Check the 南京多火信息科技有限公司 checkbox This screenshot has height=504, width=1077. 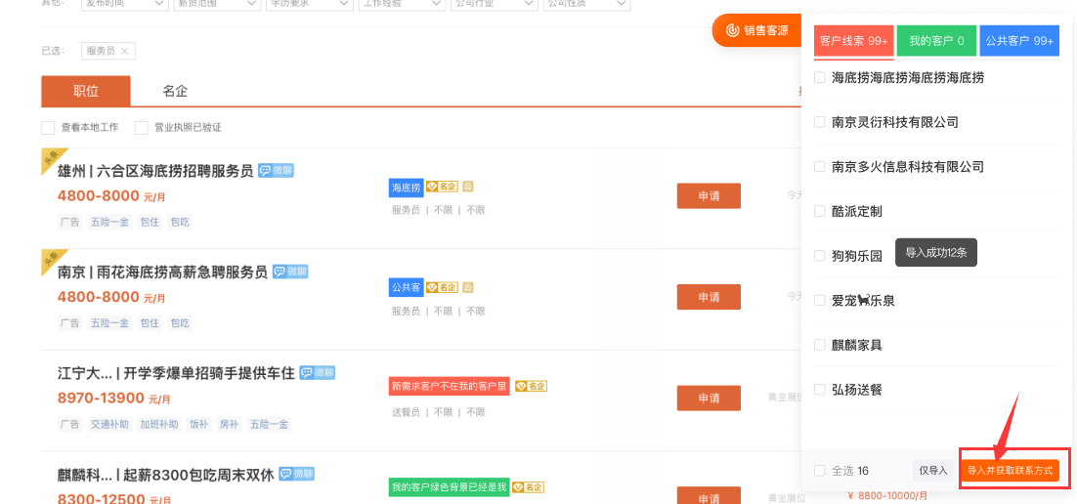819,166
